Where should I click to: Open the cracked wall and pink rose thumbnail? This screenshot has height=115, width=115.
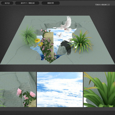tap(18, 89)
